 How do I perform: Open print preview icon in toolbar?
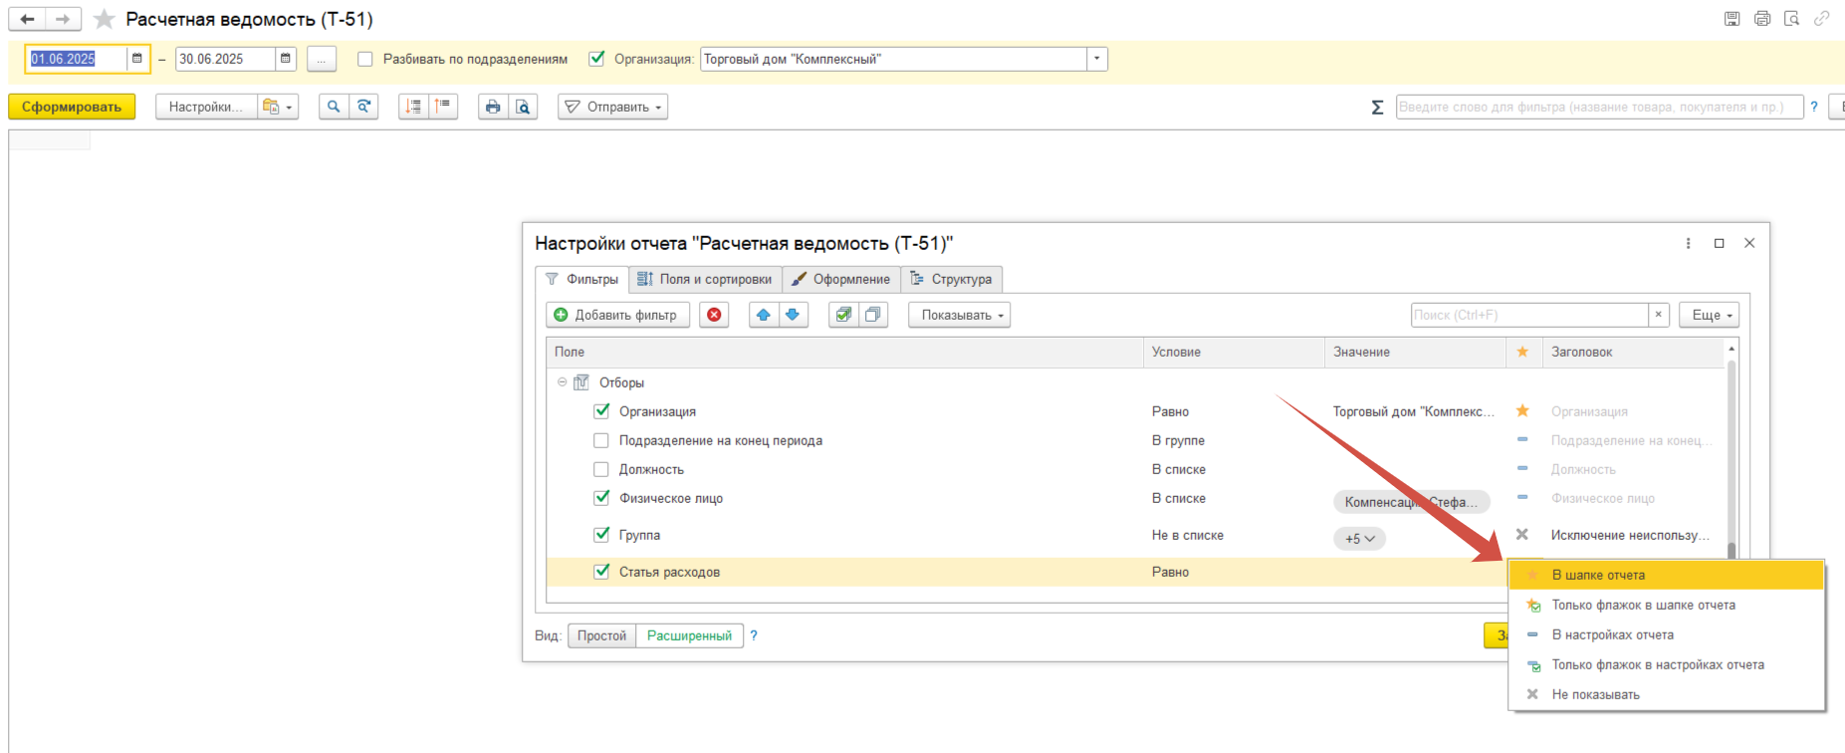tap(523, 107)
